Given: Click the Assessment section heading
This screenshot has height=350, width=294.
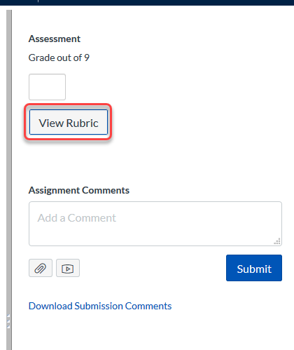Looking at the screenshot, I should [55, 39].
